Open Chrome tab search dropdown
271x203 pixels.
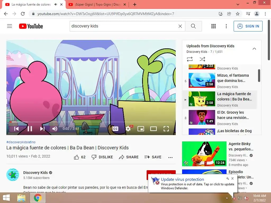[x=238, y=4]
